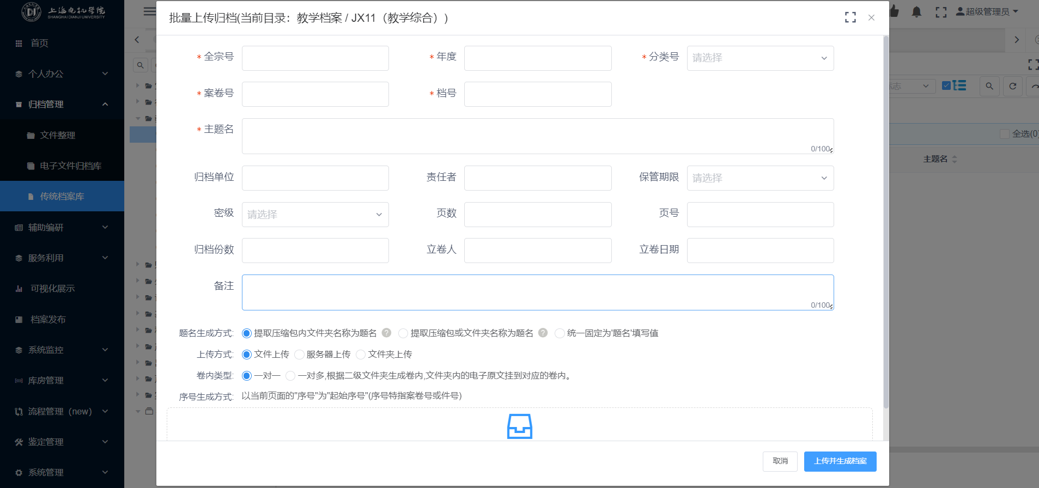This screenshot has height=488, width=1039.
Task: Click the hamburger menu icon at top
Action: pos(149,11)
